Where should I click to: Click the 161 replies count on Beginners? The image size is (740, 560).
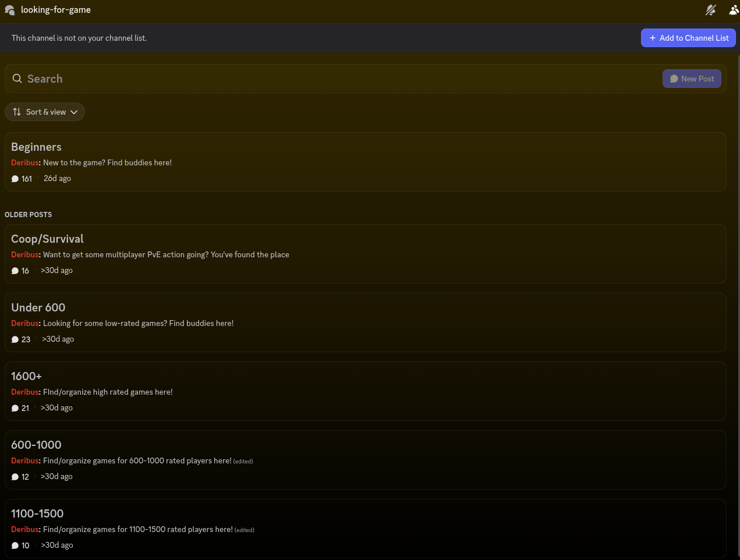tap(27, 179)
